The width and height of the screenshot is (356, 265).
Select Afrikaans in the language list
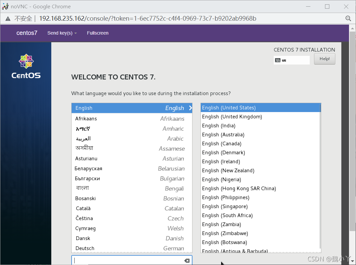coord(132,119)
